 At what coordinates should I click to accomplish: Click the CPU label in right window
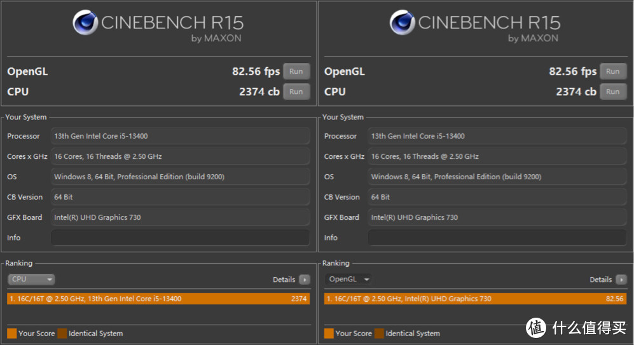[x=334, y=91]
